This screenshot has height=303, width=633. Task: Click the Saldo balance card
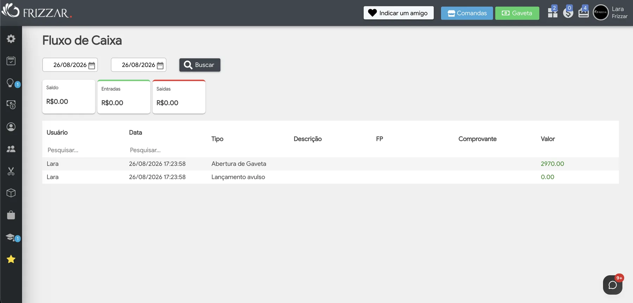(x=69, y=97)
